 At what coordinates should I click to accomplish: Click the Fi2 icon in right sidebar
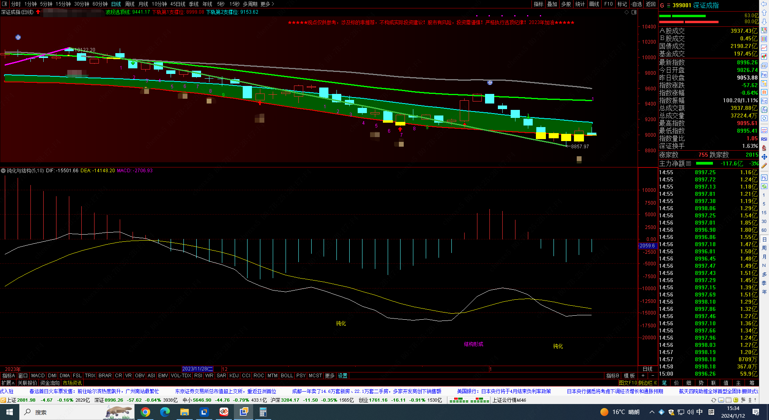(x=764, y=101)
